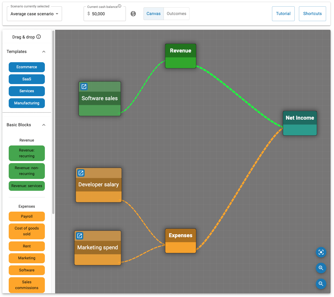Open the scenario selection dropdown
Viewport: 334px width, 297px height.
coord(34,14)
